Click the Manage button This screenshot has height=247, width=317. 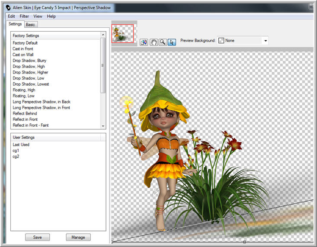click(78, 237)
